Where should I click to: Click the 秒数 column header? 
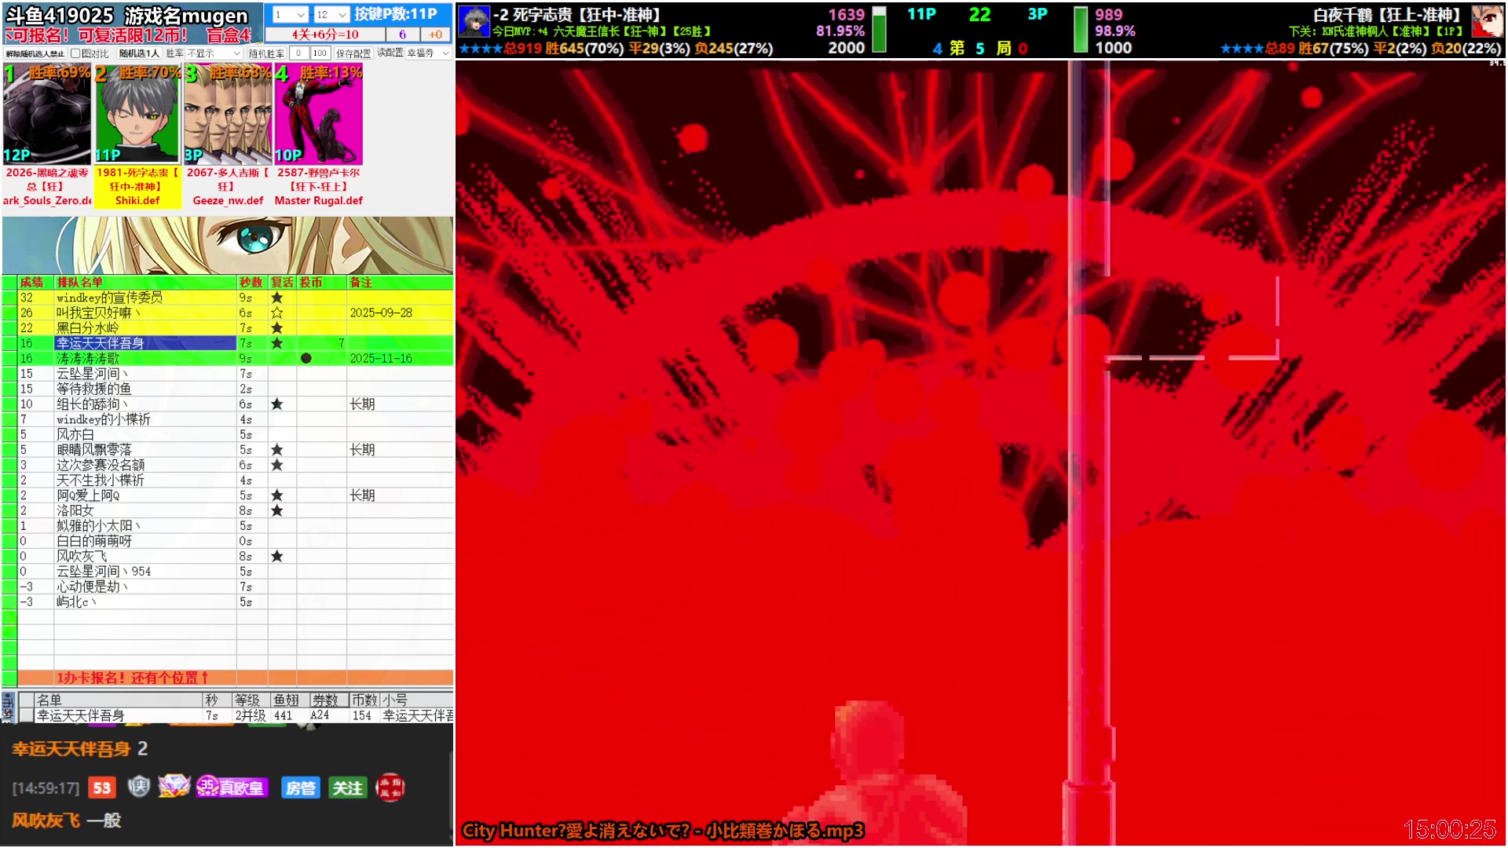(252, 282)
